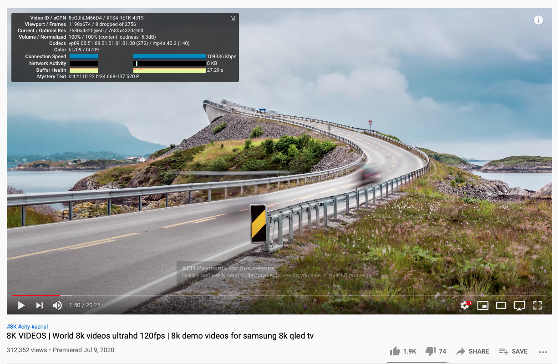Enable miniplayer mode
The height and width of the screenshot is (364, 558).
coord(482,305)
